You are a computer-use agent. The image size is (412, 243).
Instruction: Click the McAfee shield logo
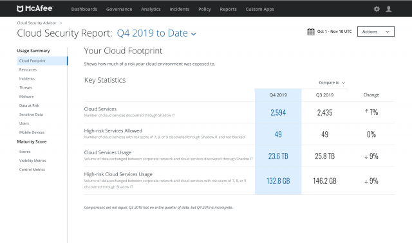[x=20, y=9]
